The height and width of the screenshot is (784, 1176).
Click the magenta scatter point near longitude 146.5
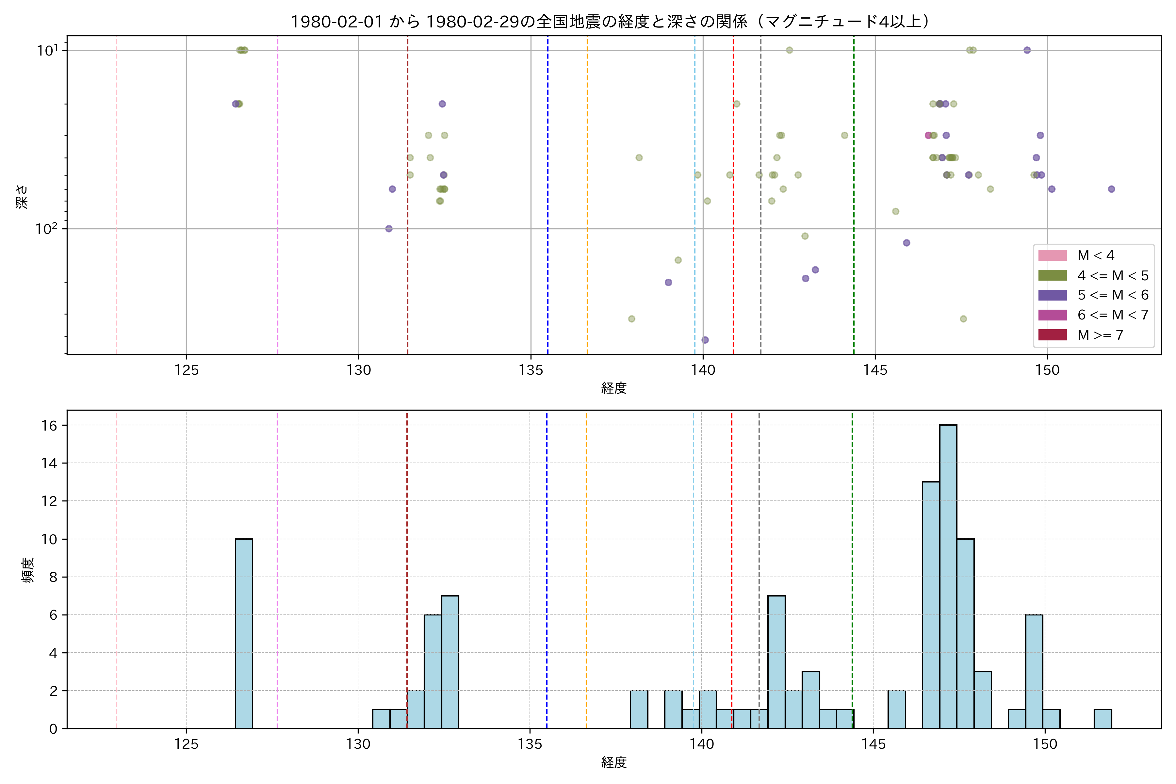pyautogui.click(x=928, y=136)
